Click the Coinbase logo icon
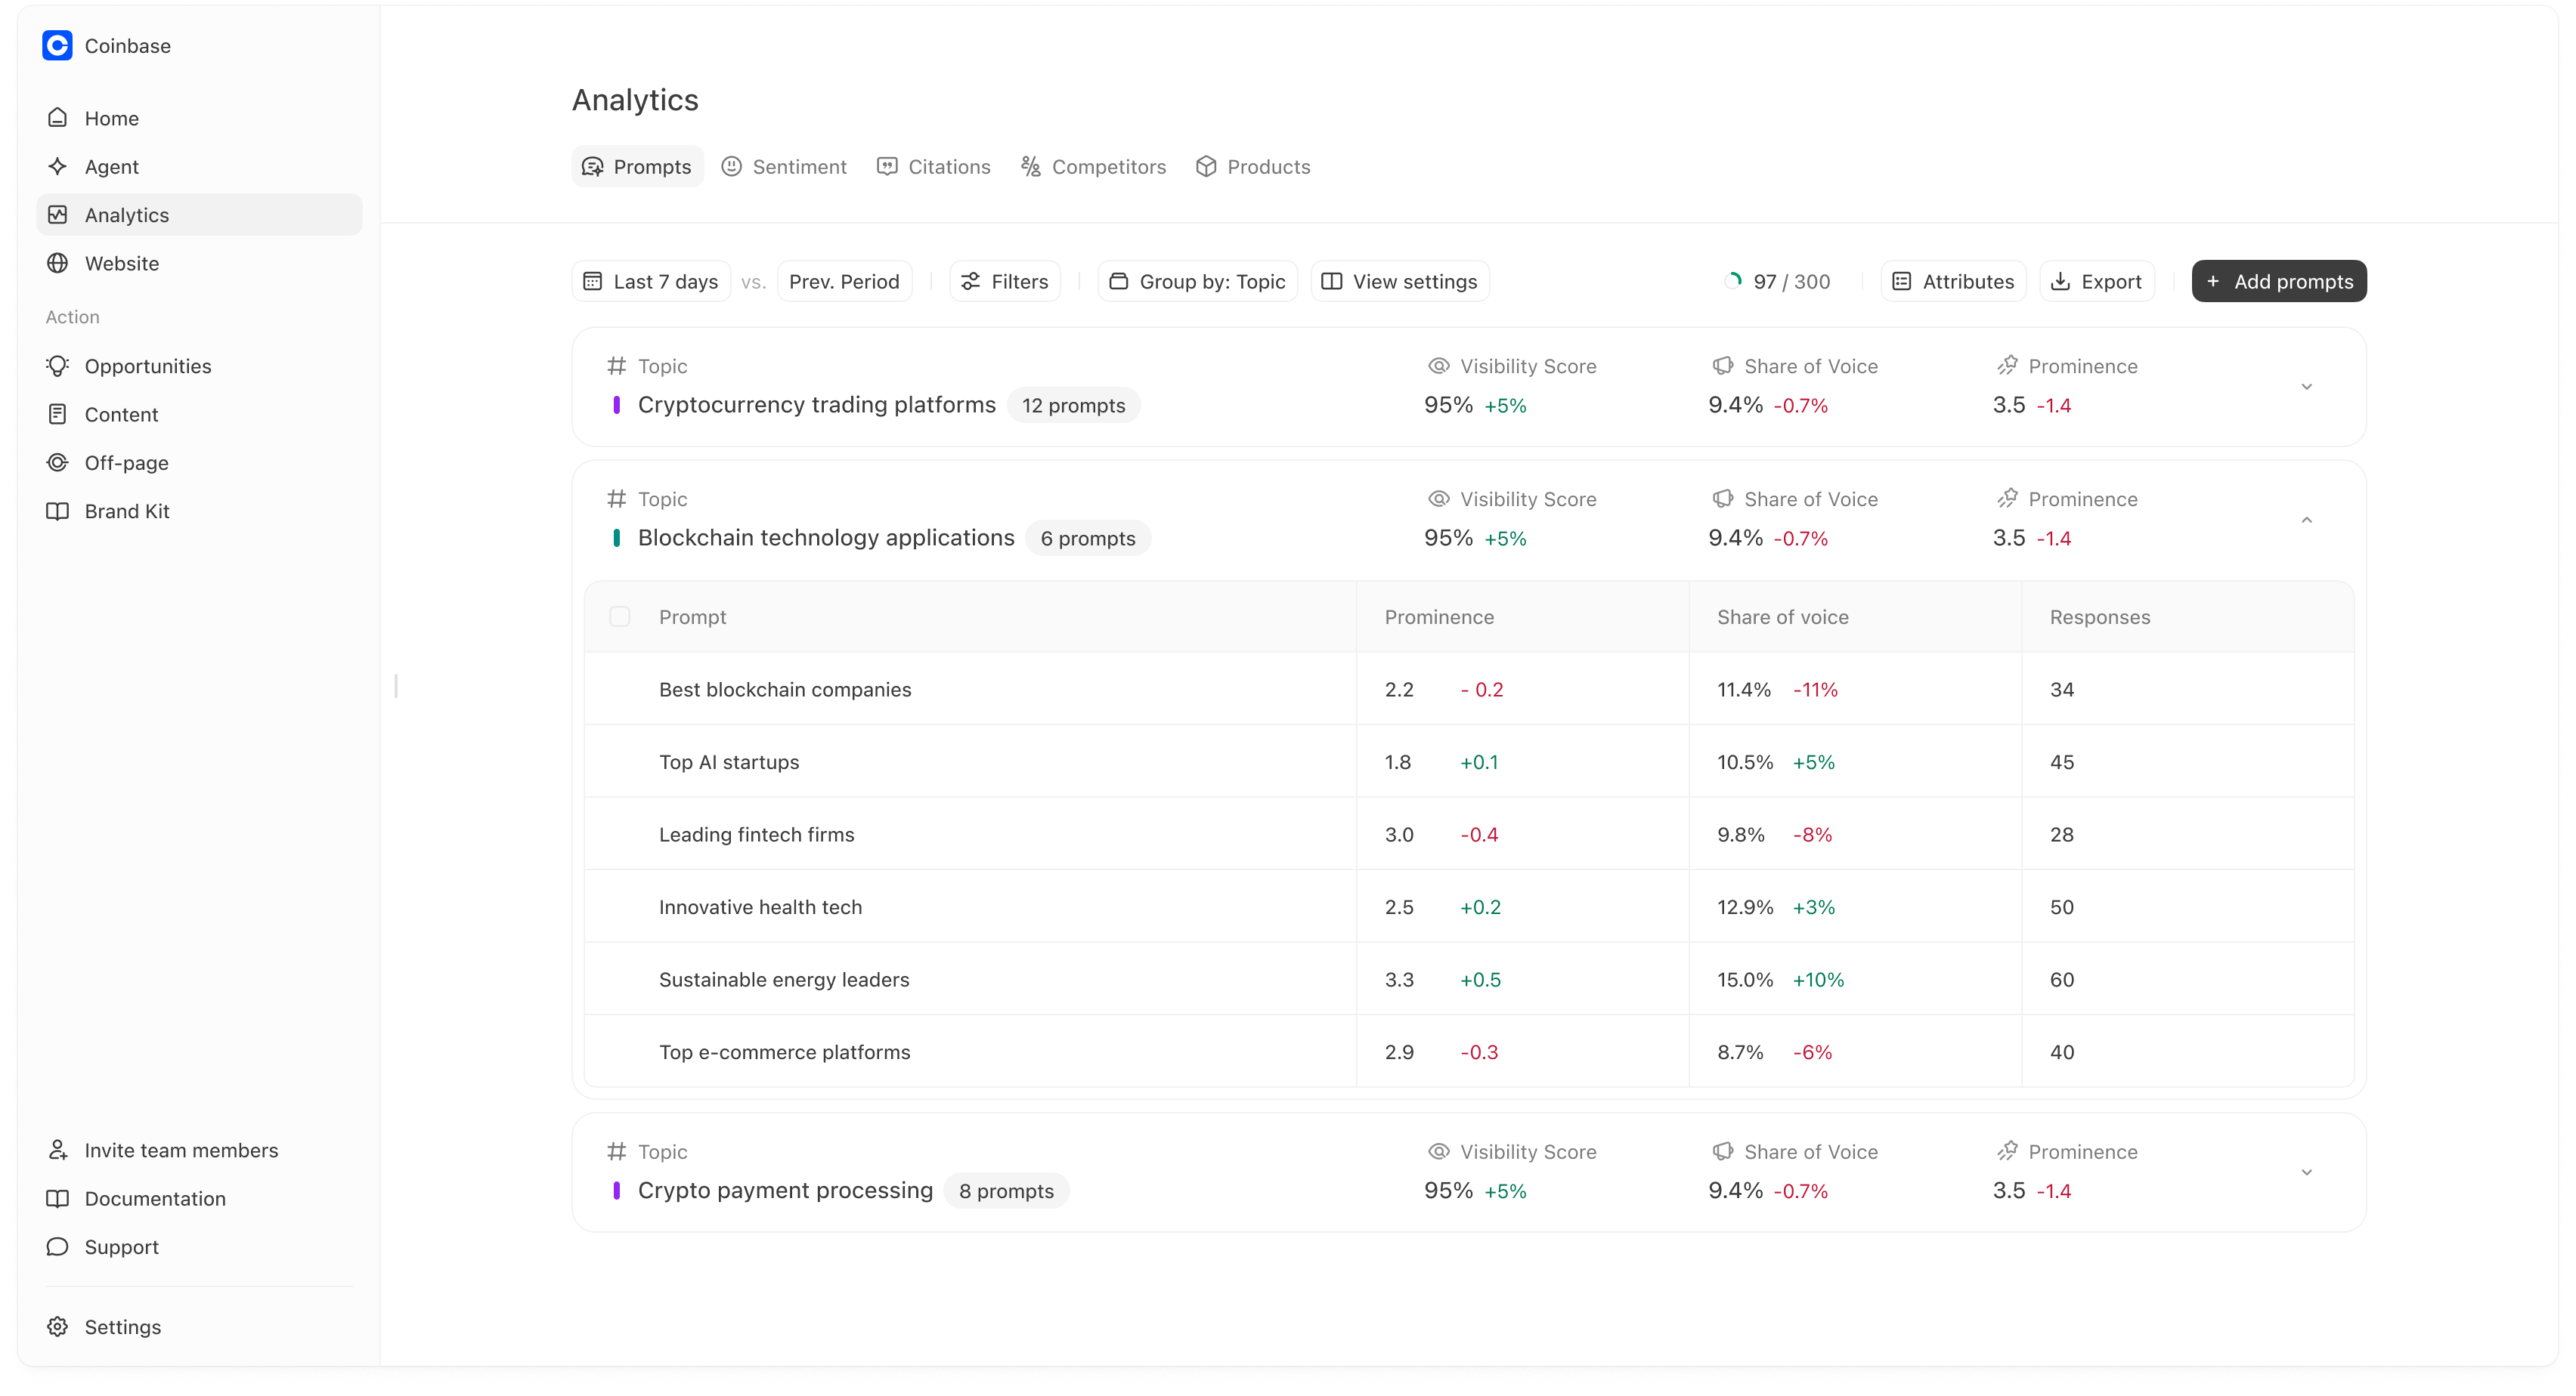Image resolution: width=2576 pixels, height=1396 pixels. pos(57,46)
